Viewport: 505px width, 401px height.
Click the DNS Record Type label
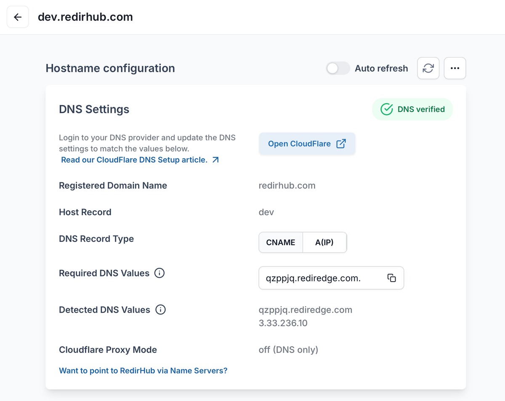coord(96,239)
